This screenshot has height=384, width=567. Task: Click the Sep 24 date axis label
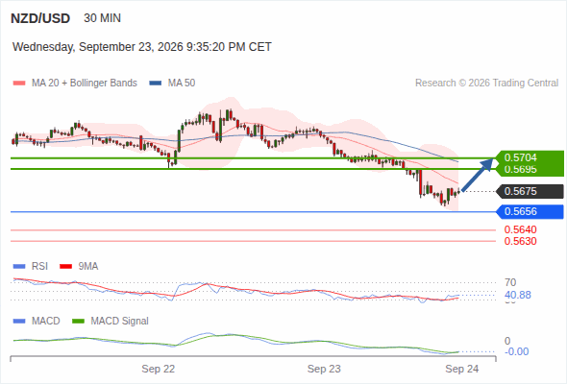[x=462, y=369]
